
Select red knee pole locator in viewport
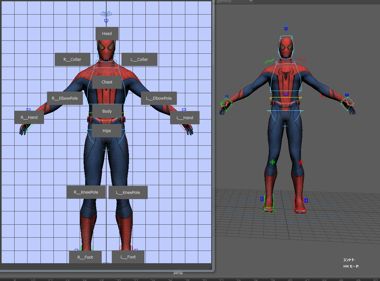[301, 162]
